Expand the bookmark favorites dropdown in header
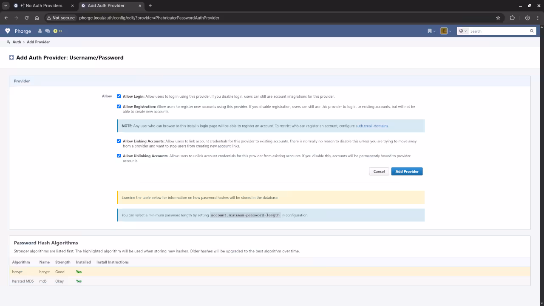This screenshot has width=544, height=306. click(x=431, y=31)
